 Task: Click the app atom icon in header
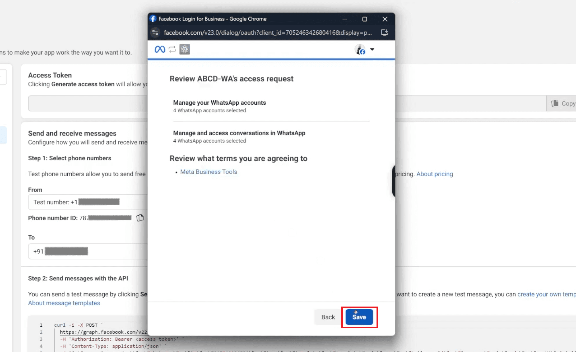(184, 49)
